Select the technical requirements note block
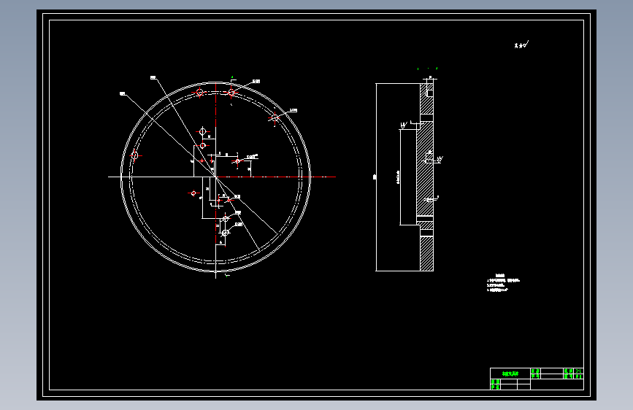The width and height of the screenshot is (633, 410). tap(503, 283)
